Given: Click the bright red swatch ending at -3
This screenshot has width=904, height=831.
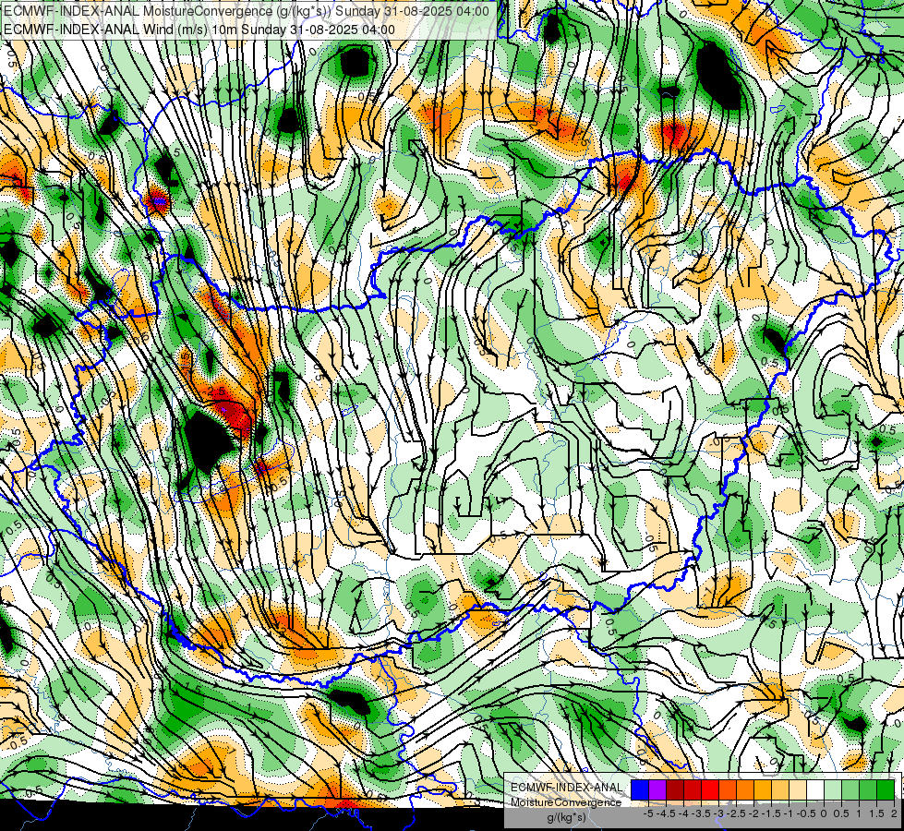Looking at the screenshot, I should pos(710,789).
